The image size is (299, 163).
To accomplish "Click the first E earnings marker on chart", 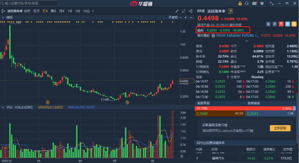I will (48, 102).
